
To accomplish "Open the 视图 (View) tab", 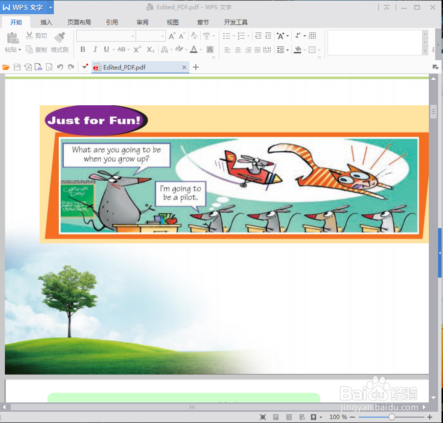I will click(x=173, y=23).
